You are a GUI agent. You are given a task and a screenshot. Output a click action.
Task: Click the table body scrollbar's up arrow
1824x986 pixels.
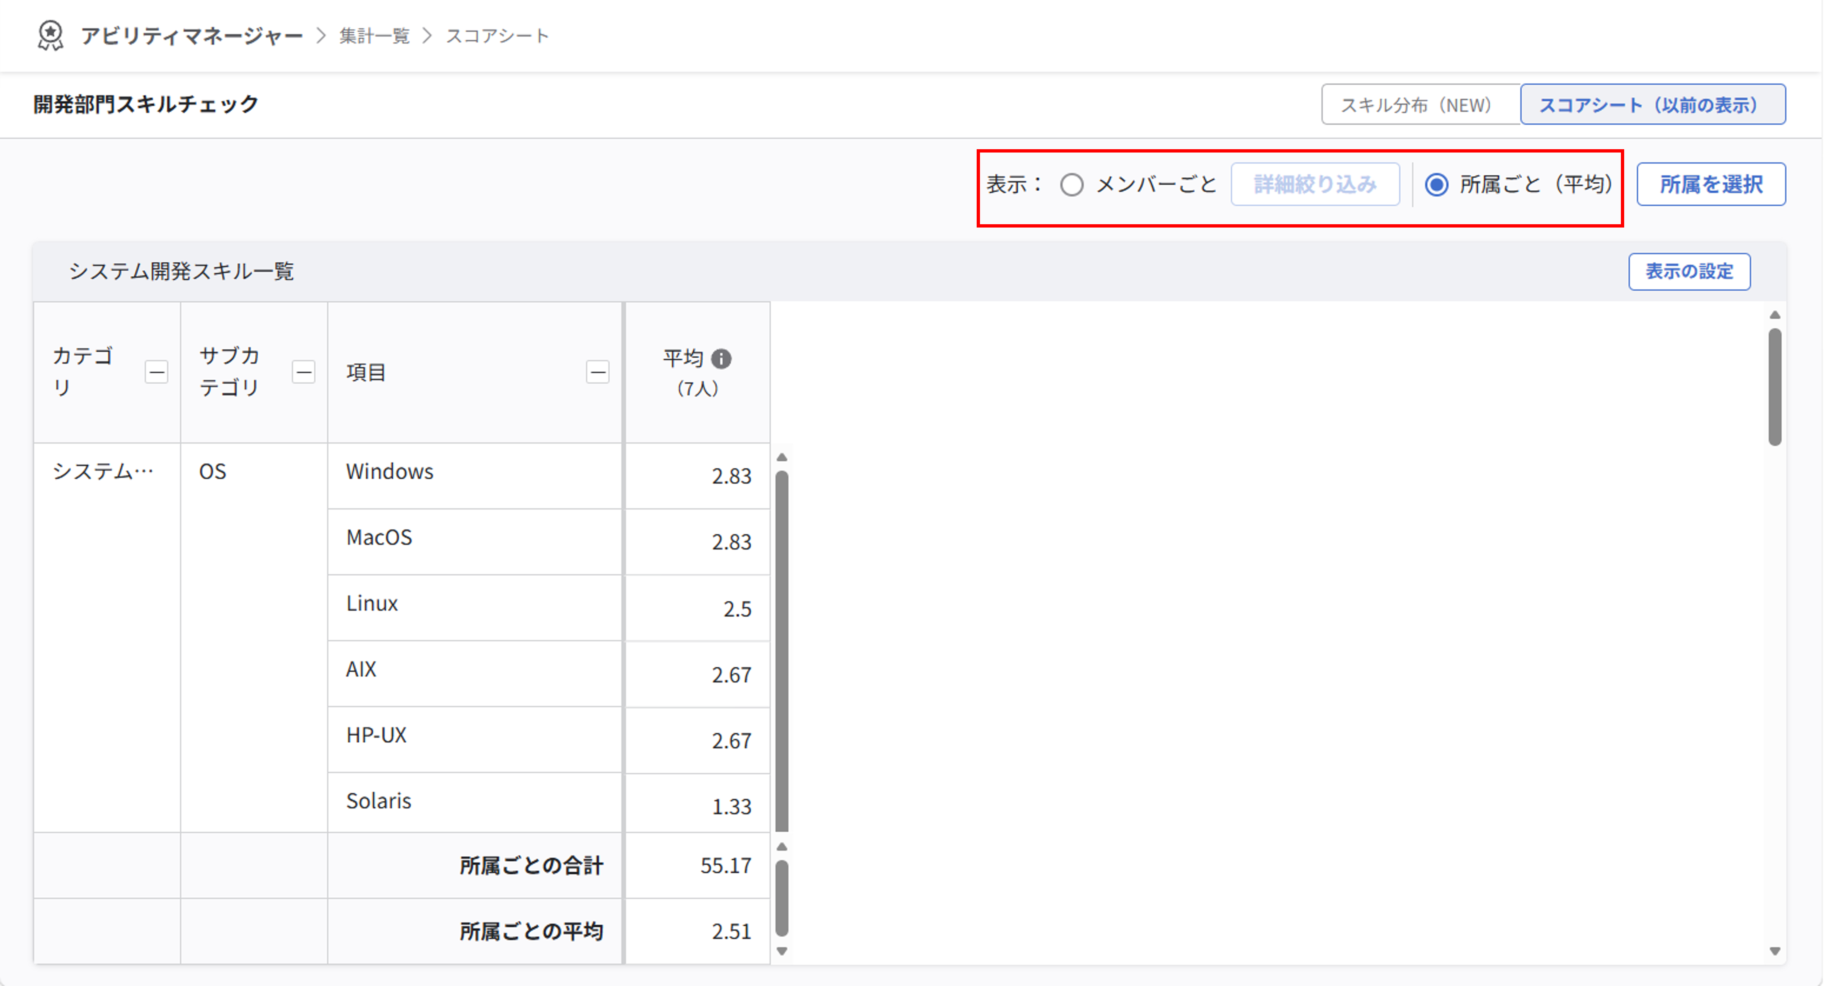coord(782,457)
